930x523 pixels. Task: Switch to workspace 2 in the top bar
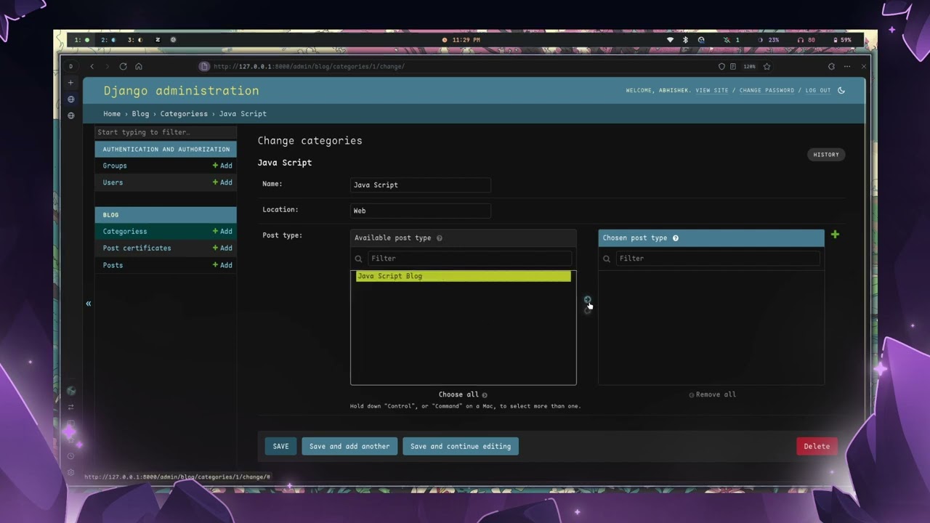(108, 40)
